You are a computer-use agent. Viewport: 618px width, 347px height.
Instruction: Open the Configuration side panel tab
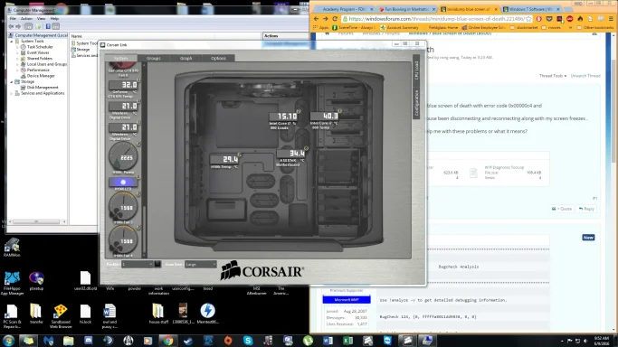pyautogui.click(x=416, y=103)
